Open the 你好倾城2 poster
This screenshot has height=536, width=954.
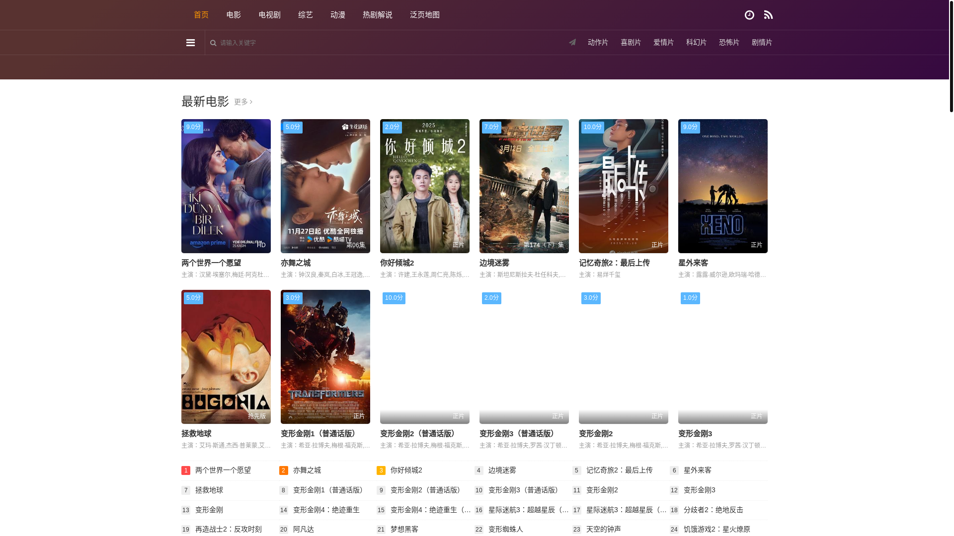pyautogui.click(x=425, y=186)
